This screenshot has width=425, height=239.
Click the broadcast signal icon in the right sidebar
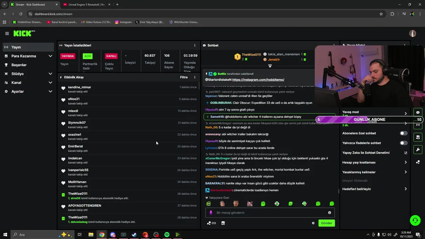click(x=418, y=125)
